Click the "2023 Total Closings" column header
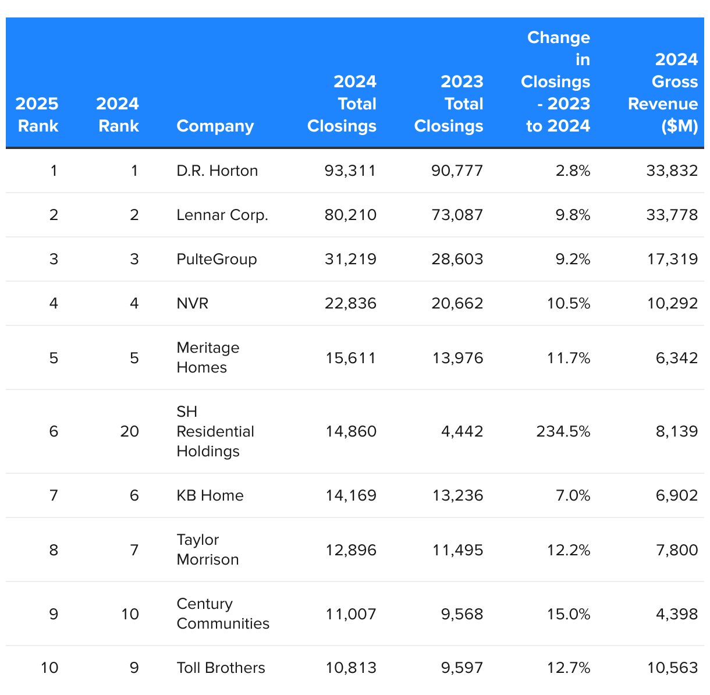This screenshot has width=710, height=695. 449,104
